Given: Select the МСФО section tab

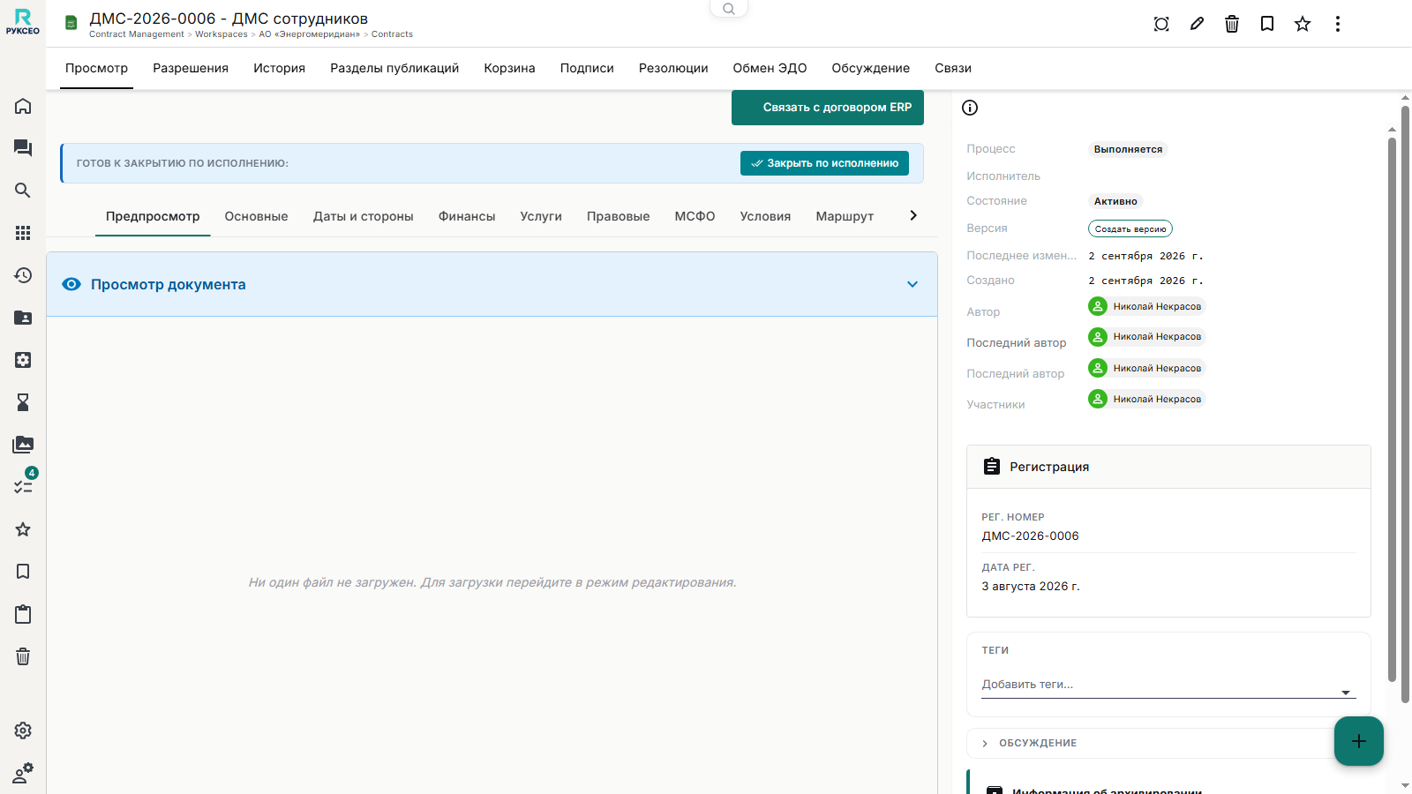Looking at the screenshot, I should (695, 216).
